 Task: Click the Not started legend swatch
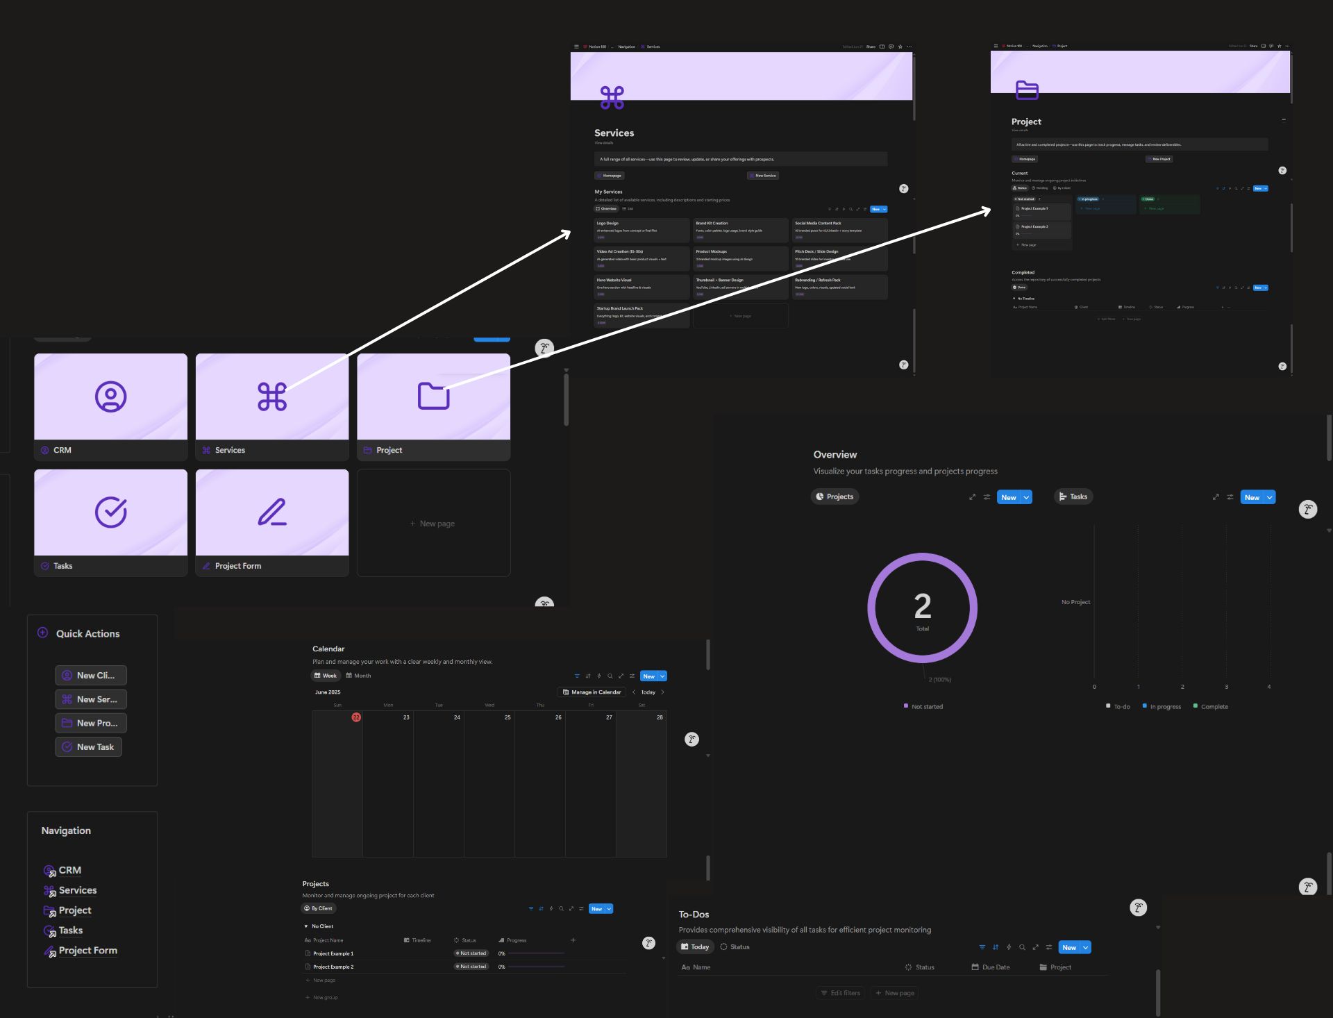coord(906,706)
